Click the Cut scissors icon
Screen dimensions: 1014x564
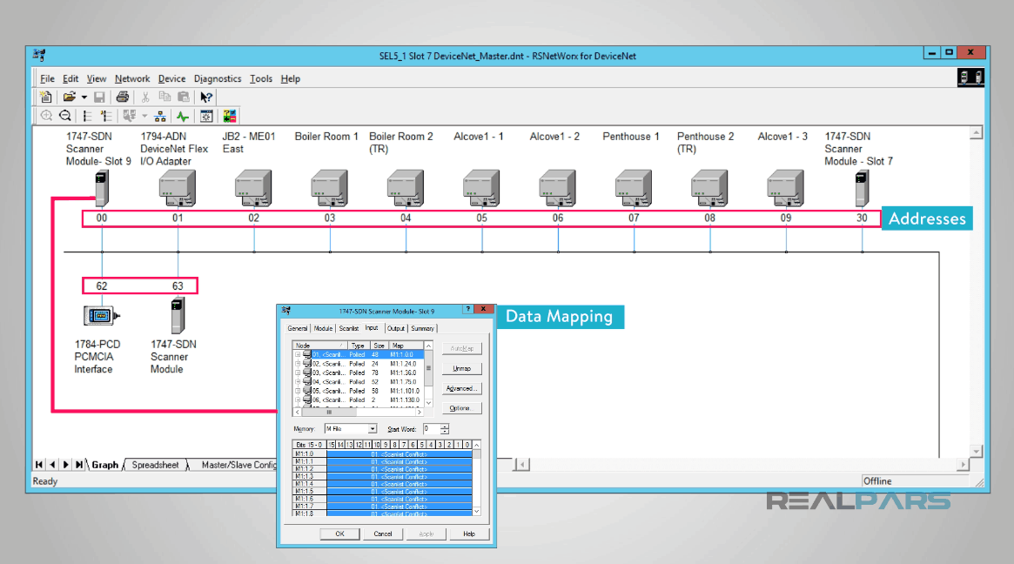point(145,97)
